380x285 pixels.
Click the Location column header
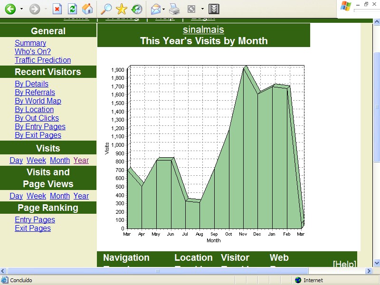click(x=193, y=257)
